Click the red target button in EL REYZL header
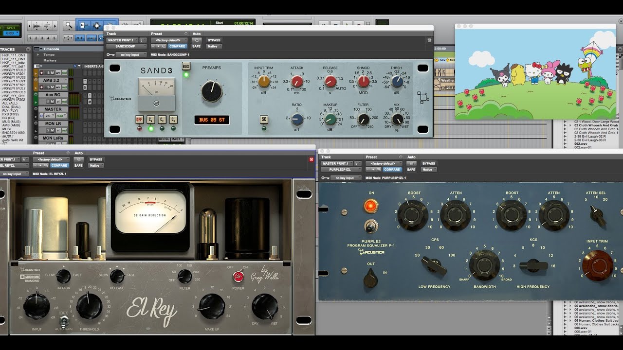Image resolution: width=623 pixels, height=350 pixels. pyautogui.click(x=311, y=159)
